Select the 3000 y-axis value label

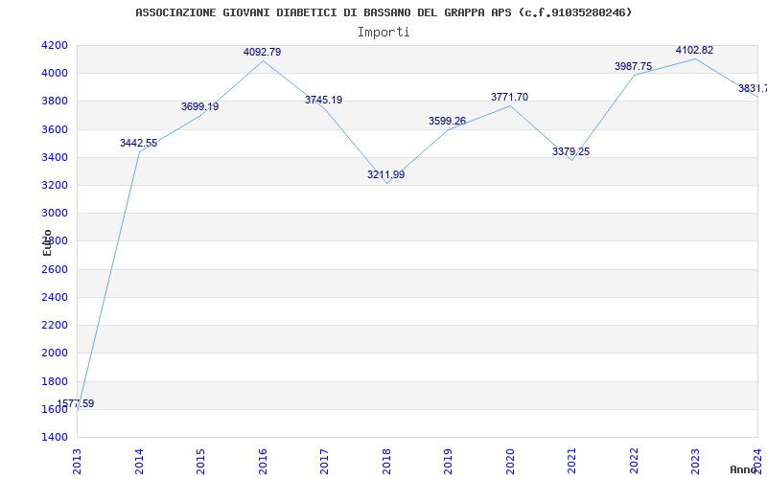click(x=55, y=213)
